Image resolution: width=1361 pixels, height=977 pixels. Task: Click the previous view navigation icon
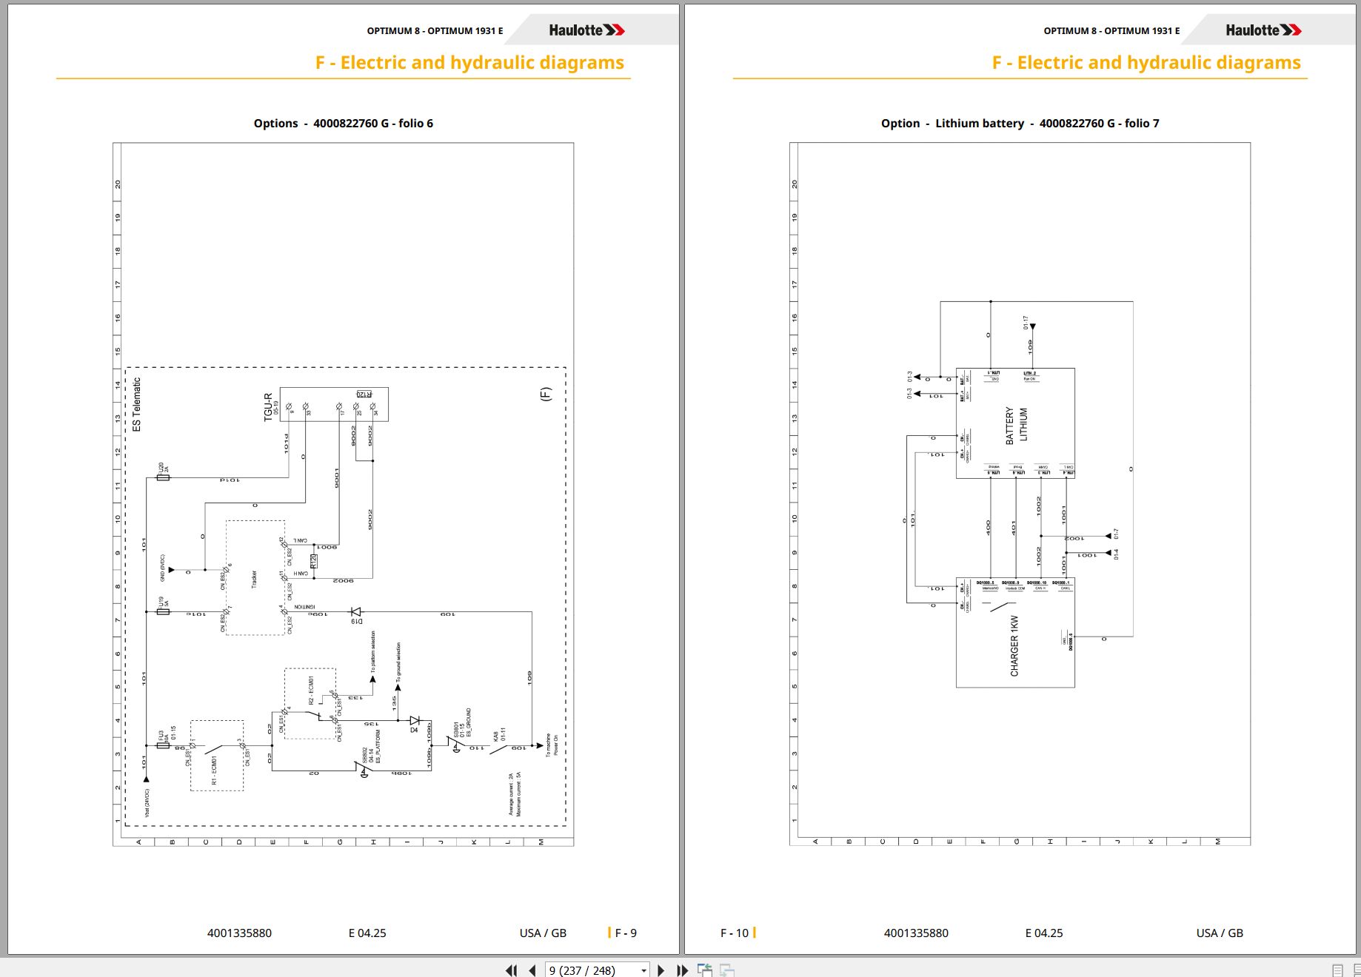(704, 970)
